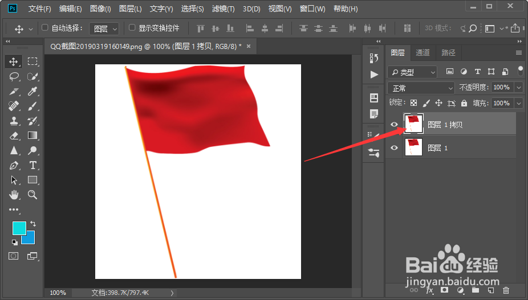This screenshot has width=528, height=300.
Task: Select the Horizontal Type tool
Action: (33, 165)
